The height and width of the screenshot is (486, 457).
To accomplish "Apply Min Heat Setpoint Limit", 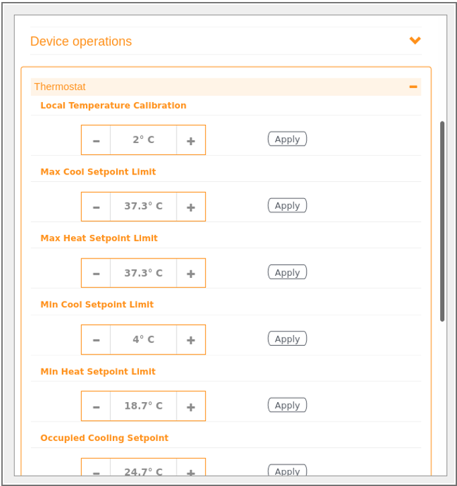I will [x=287, y=405].
